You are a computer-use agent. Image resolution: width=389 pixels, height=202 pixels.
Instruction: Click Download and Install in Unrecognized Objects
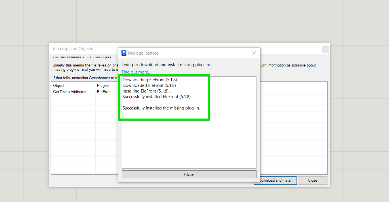275,180
